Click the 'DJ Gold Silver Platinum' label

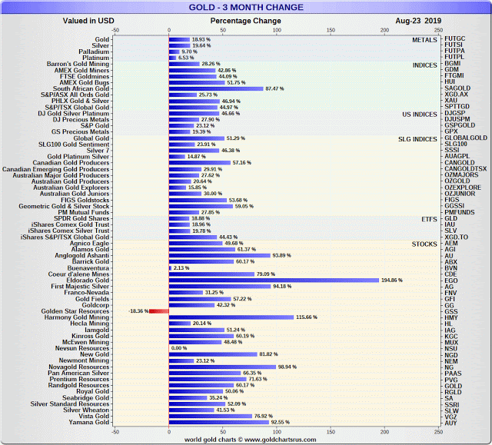point(74,114)
